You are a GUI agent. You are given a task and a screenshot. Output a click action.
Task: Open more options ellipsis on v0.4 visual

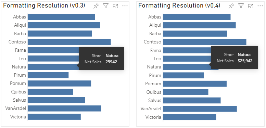260,6
